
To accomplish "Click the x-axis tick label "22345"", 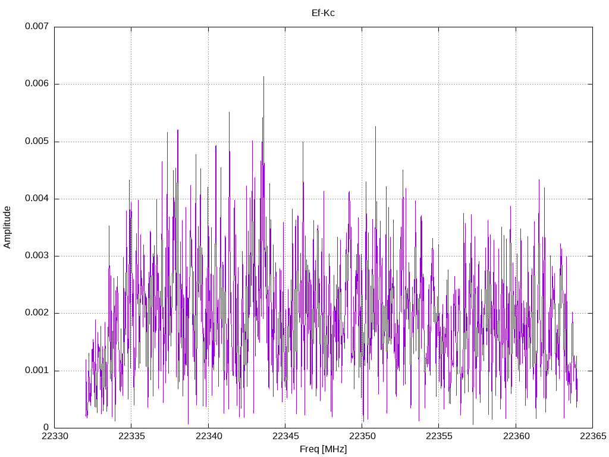I will coord(285,436).
